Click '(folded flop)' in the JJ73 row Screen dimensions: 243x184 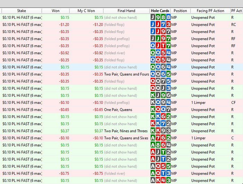114,25
